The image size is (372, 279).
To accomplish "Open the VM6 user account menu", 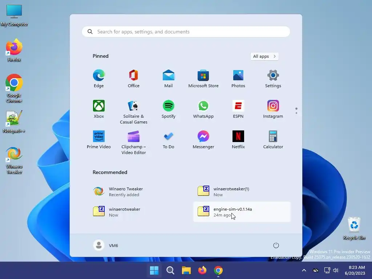I will (106, 245).
